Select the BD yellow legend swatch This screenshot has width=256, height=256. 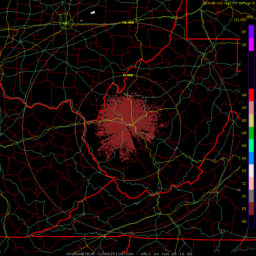click(251, 120)
